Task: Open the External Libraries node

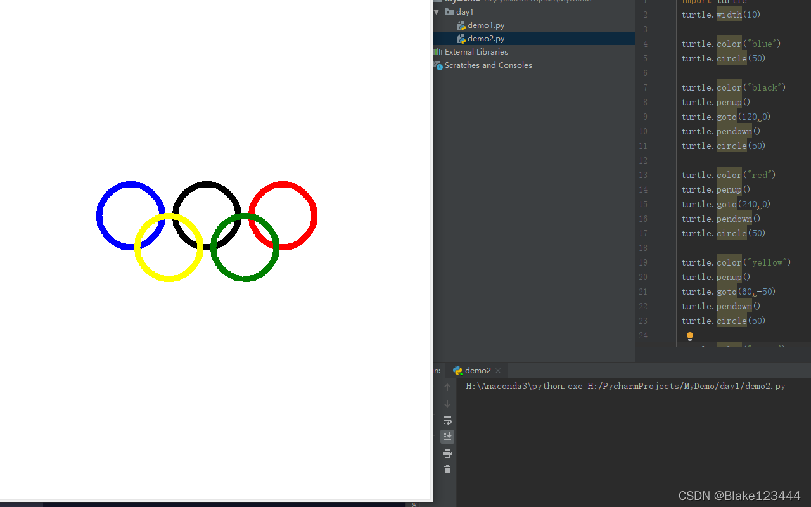Action: tap(476, 52)
